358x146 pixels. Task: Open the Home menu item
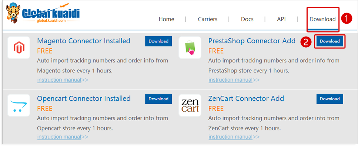coord(167,19)
